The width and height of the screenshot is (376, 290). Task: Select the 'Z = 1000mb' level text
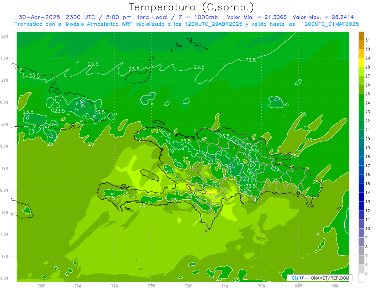click(x=198, y=17)
